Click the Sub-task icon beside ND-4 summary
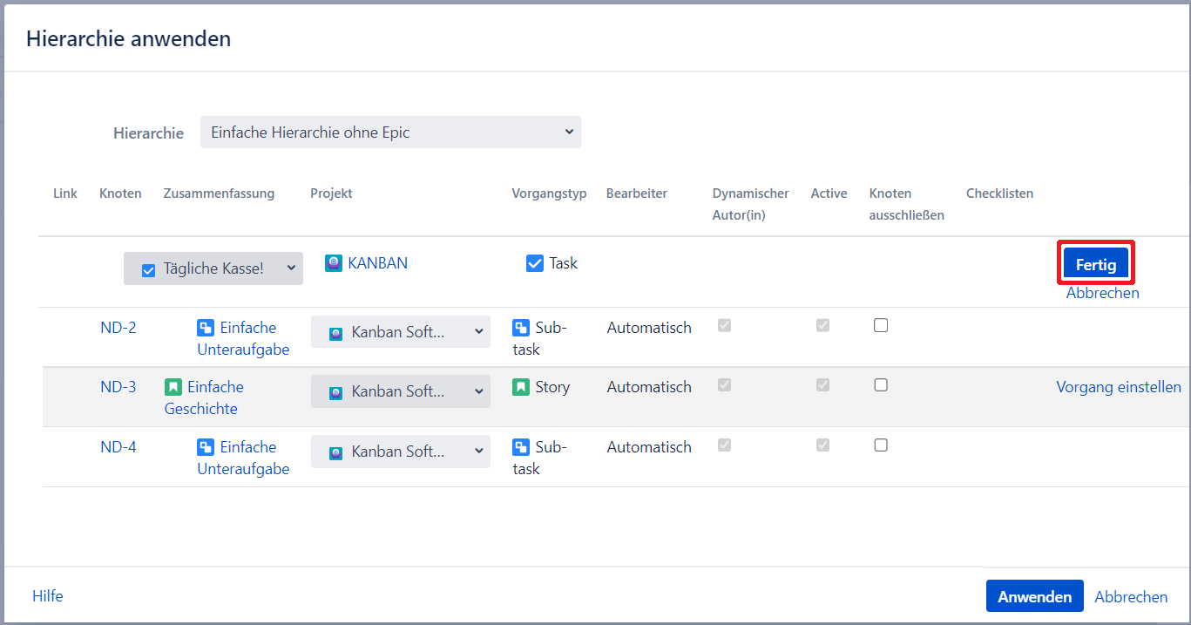This screenshot has width=1191, height=625. click(x=206, y=447)
